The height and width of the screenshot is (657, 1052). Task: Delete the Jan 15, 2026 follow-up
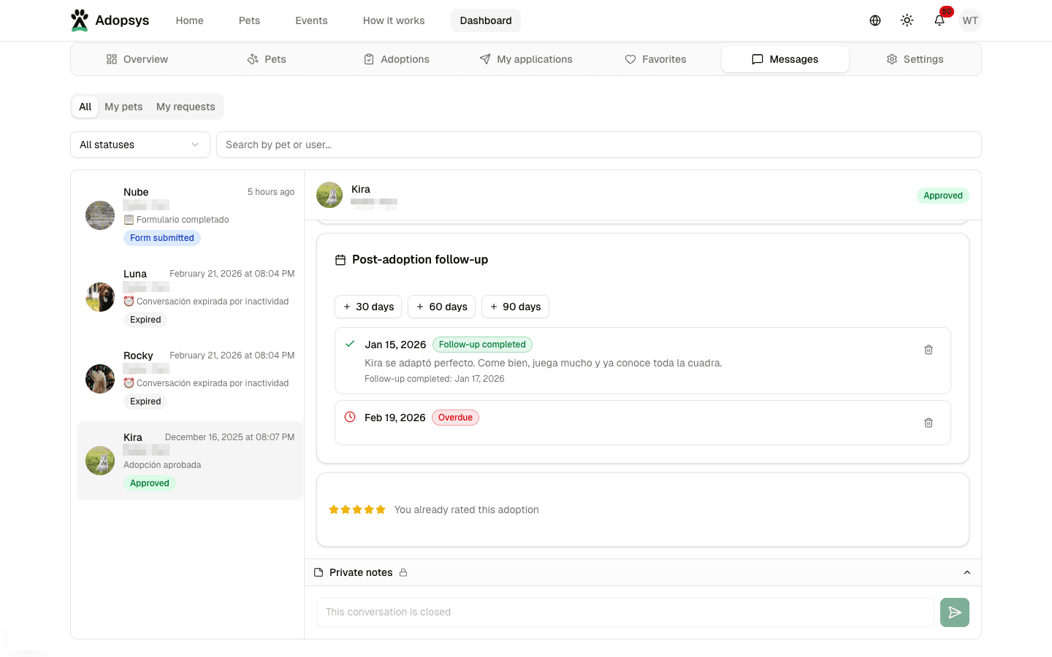pos(928,350)
